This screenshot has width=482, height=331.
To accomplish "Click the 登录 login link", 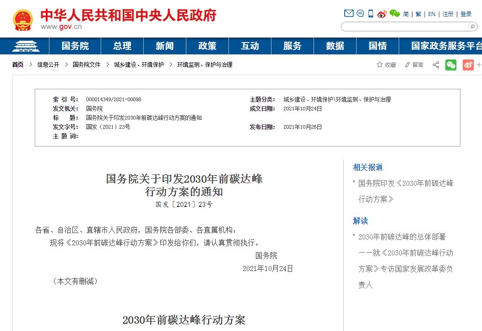I will pyautogui.click(x=466, y=14).
